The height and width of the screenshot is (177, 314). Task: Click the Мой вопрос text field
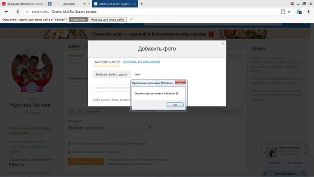(155, 65)
